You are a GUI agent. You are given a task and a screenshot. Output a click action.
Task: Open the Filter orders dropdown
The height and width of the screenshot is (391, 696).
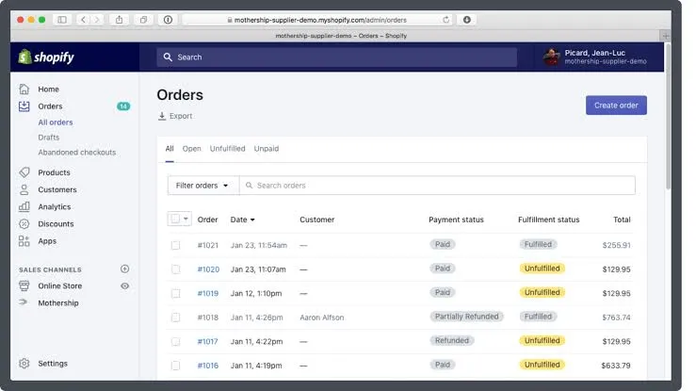point(202,186)
